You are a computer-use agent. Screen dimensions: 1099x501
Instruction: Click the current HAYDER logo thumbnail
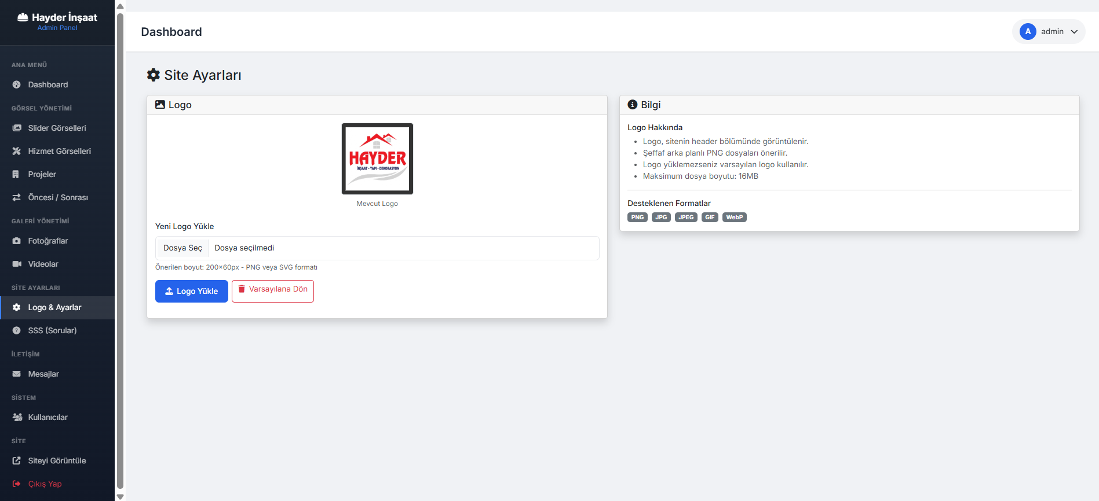click(x=377, y=159)
